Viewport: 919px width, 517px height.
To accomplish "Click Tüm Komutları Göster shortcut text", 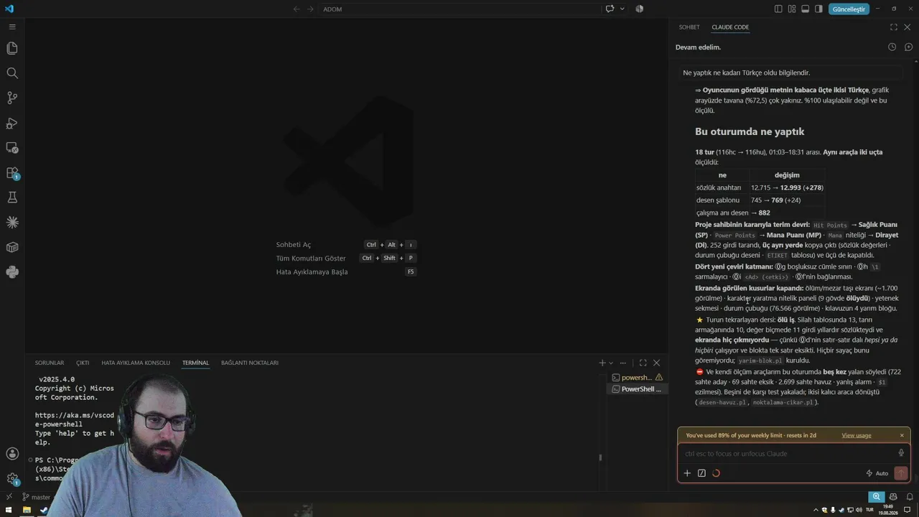I will coord(311,258).
